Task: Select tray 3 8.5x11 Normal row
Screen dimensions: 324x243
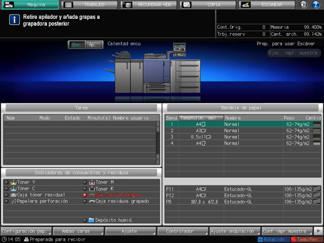Action: [243, 137]
